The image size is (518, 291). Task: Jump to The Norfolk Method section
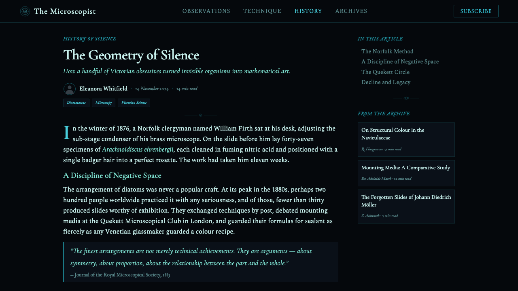(x=387, y=51)
